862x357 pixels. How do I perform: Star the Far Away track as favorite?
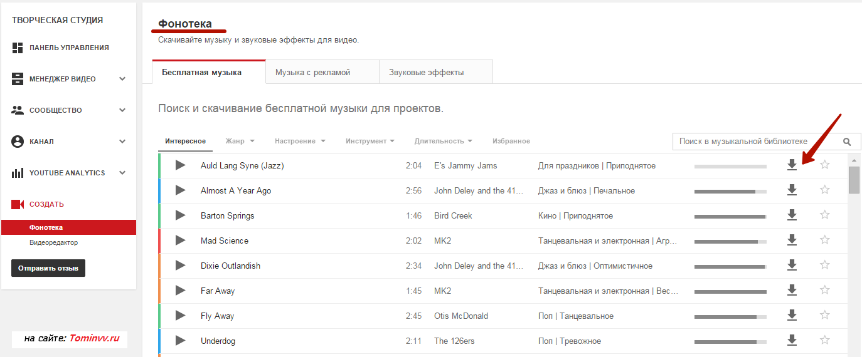point(825,291)
